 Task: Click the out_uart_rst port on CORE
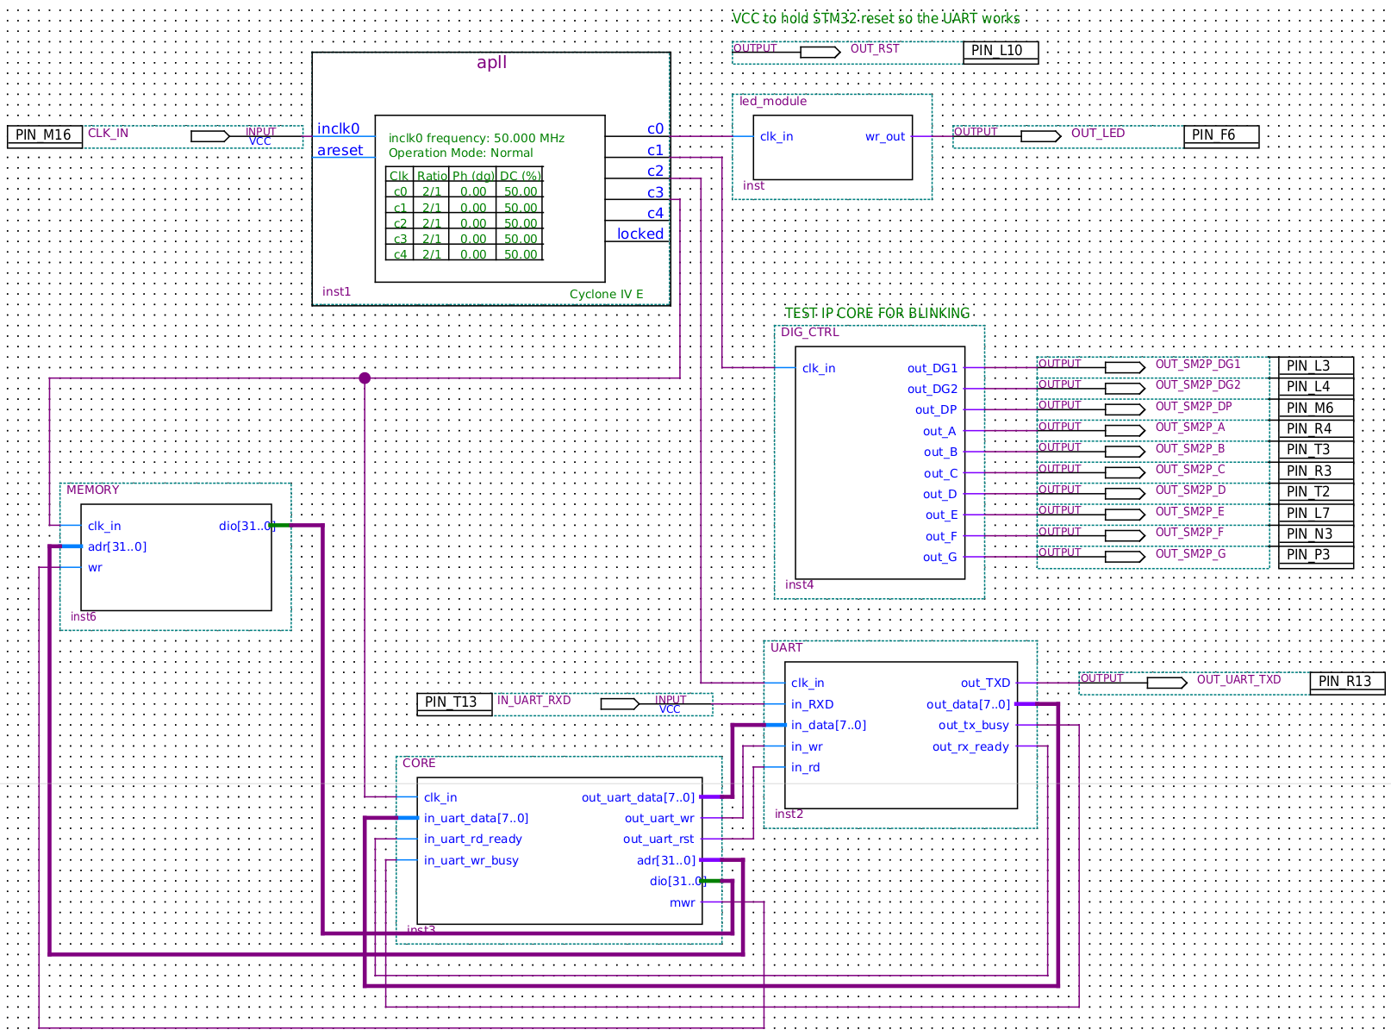pos(658,839)
